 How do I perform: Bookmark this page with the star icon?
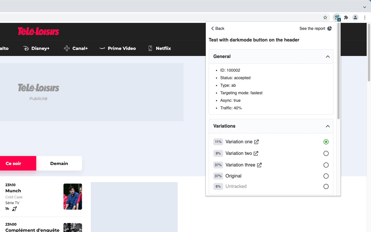(x=325, y=18)
